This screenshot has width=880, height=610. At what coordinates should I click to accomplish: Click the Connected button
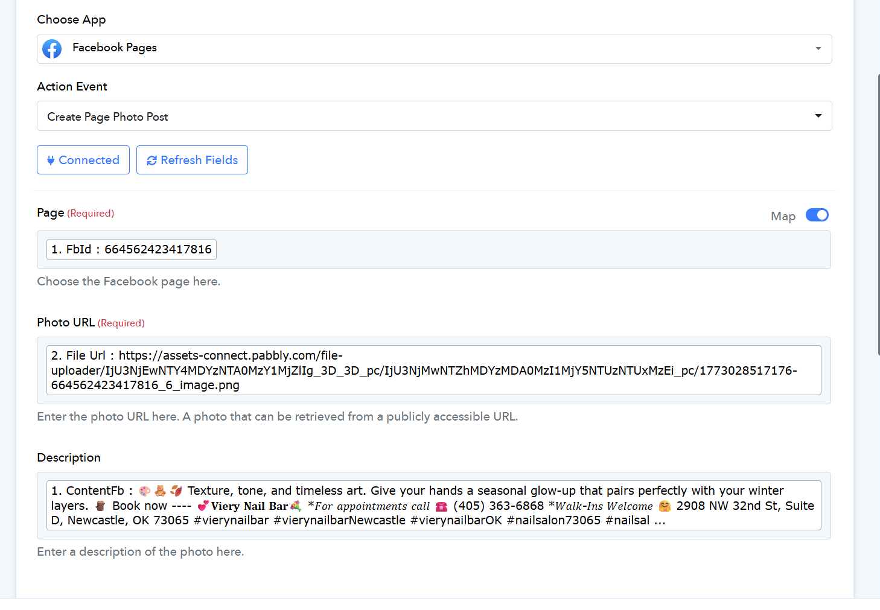(x=83, y=160)
